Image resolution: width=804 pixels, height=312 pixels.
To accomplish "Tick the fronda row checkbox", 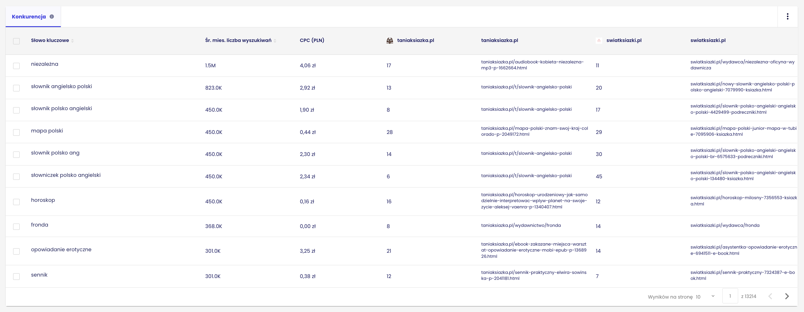I will [17, 226].
